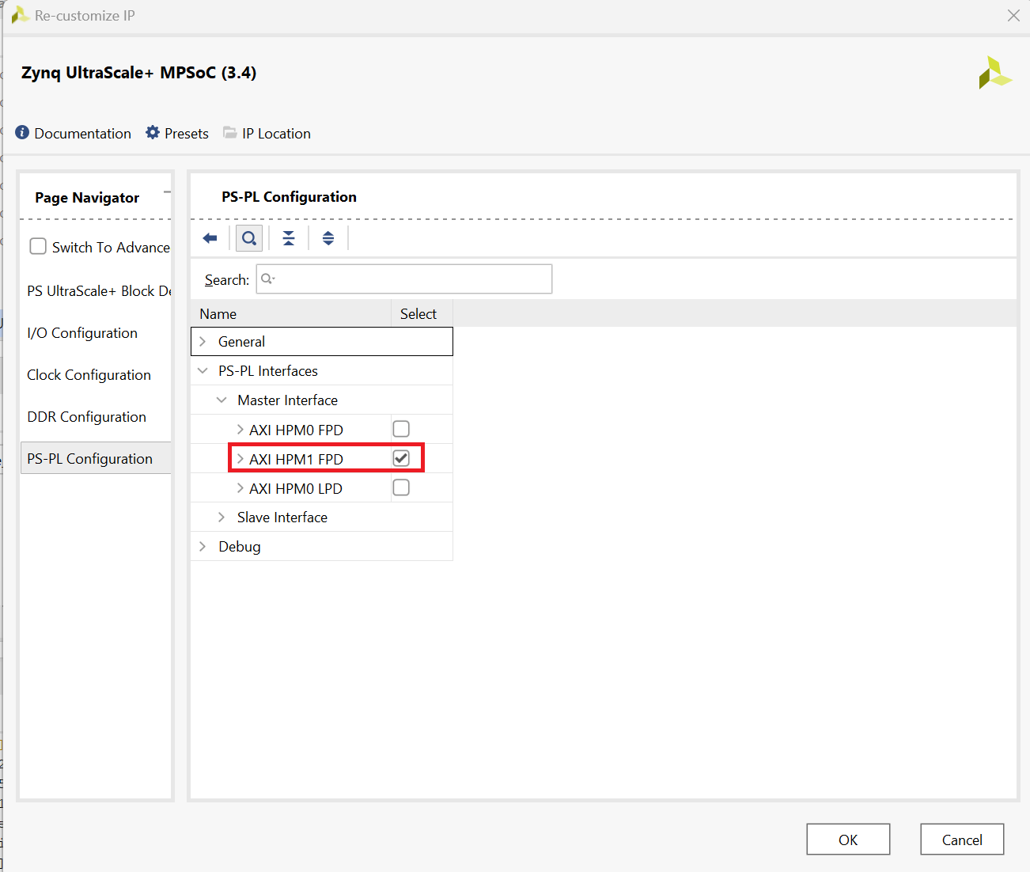
Task: Close the Re-customize IP dialog
Action: [1013, 15]
